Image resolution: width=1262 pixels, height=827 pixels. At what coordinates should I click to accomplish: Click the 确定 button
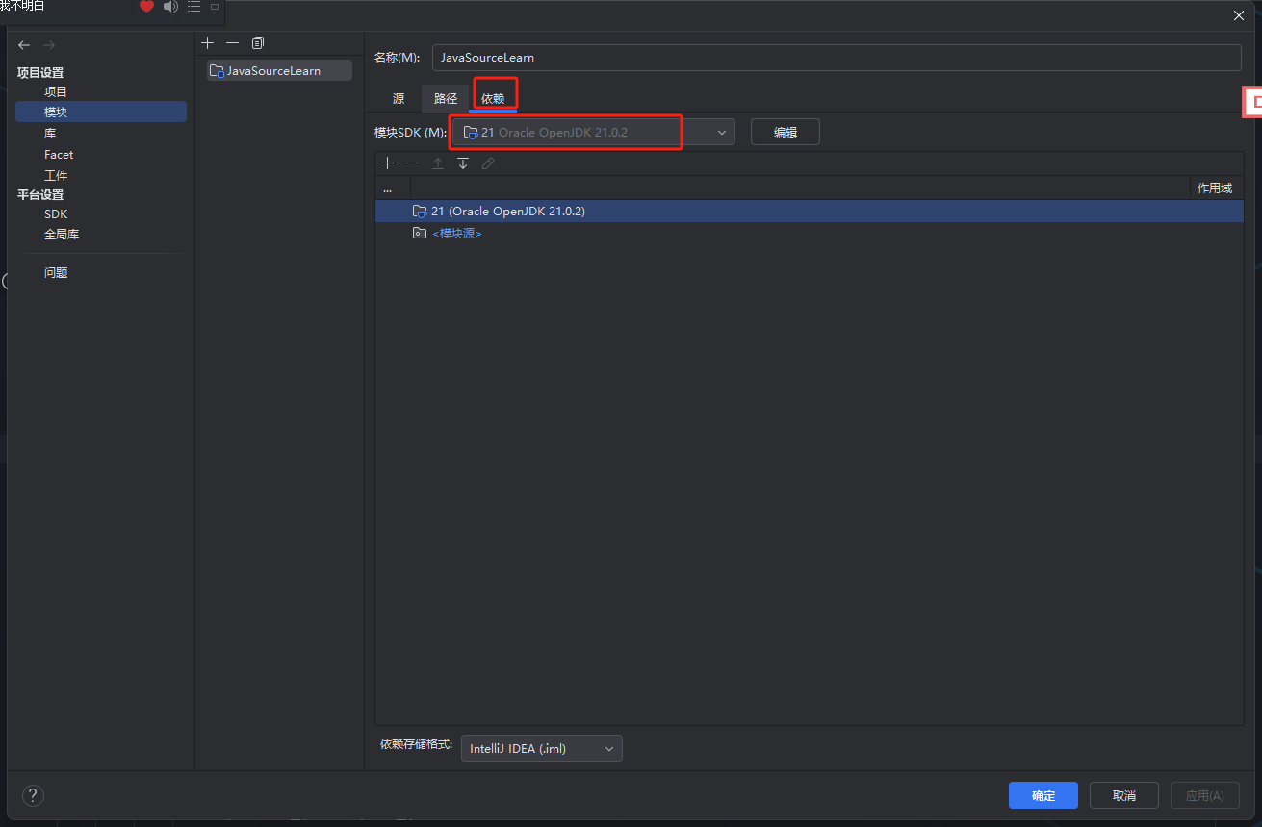coord(1043,795)
